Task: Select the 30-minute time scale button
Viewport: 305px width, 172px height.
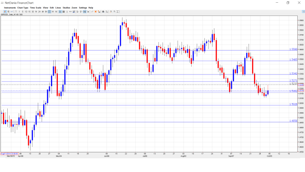Action: pos(33,12)
